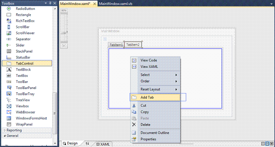Switch to MainWindow.xaml.vb tab

tap(116, 3)
